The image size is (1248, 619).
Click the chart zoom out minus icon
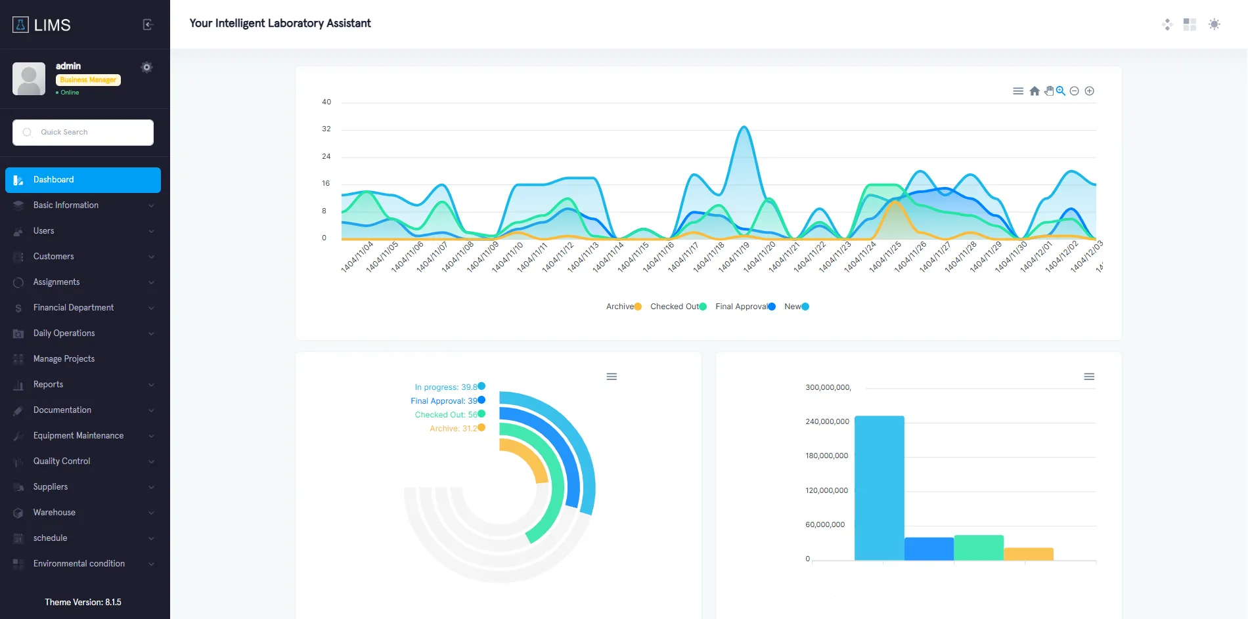(1075, 91)
